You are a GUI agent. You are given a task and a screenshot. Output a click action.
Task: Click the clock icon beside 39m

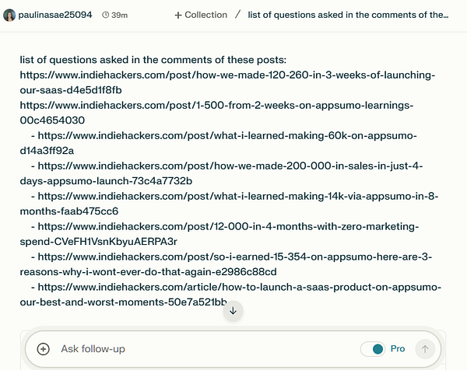point(106,15)
